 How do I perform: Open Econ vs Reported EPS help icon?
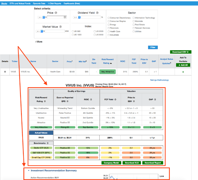[68, 101]
